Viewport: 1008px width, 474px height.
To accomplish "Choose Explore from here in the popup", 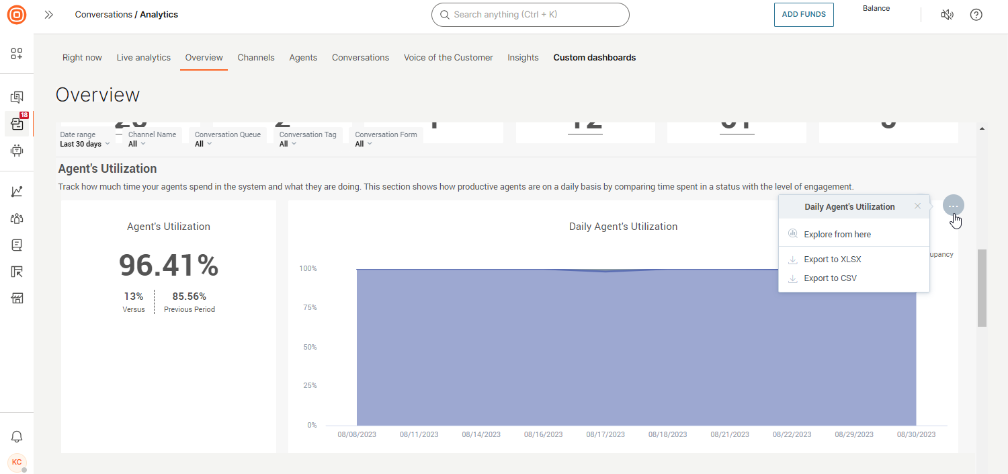I will coord(837,234).
